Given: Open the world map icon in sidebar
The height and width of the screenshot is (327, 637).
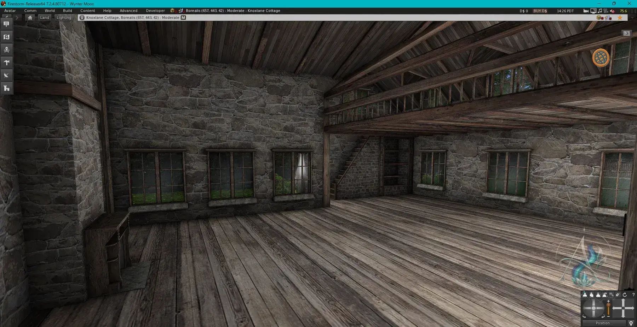Looking at the screenshot, I should (6, 37).
